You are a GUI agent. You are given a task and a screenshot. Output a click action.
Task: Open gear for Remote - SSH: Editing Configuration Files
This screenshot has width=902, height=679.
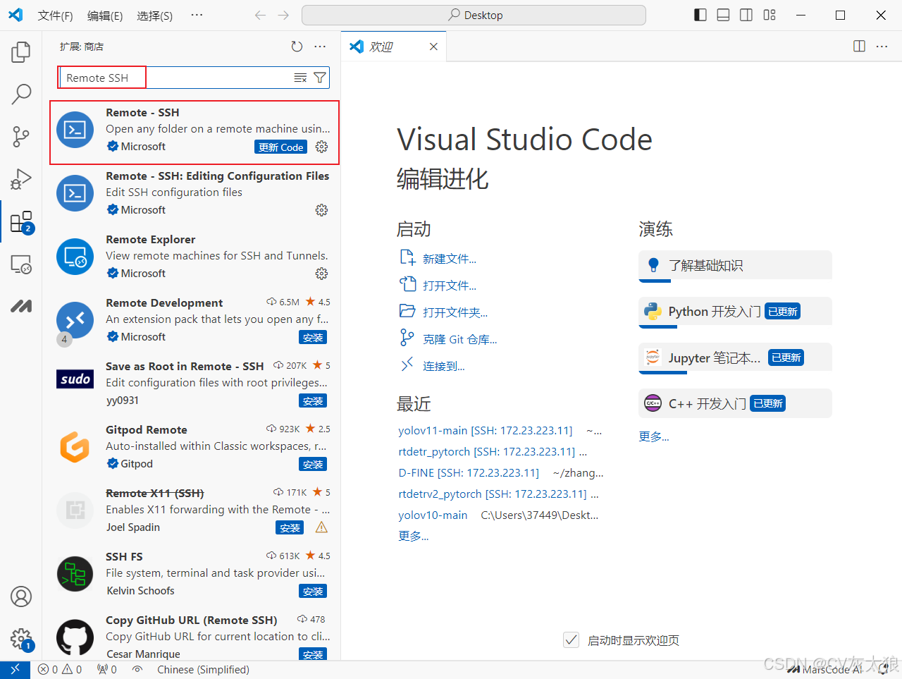321,210
